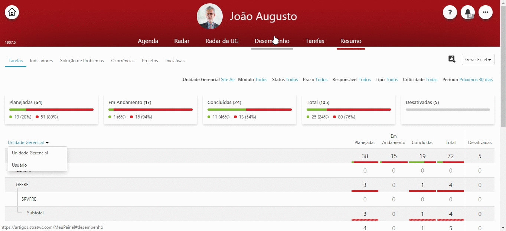Open the Desempenho tab
This screenshot has height=231, width=506.
tap(272, 41)
